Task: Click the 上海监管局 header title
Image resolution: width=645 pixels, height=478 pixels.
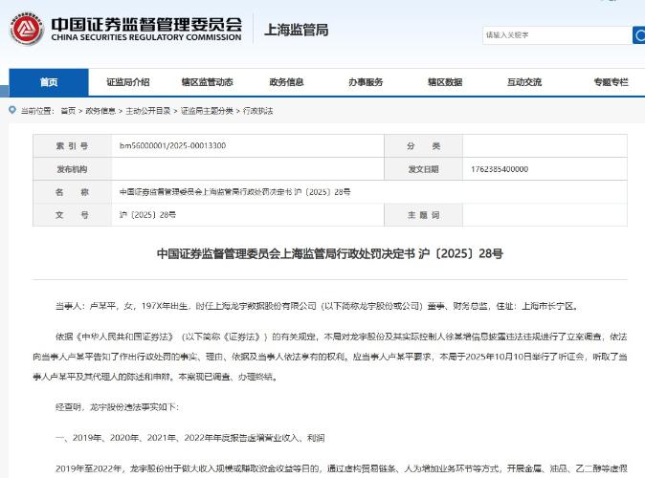Action: click(x=296, y=30)
